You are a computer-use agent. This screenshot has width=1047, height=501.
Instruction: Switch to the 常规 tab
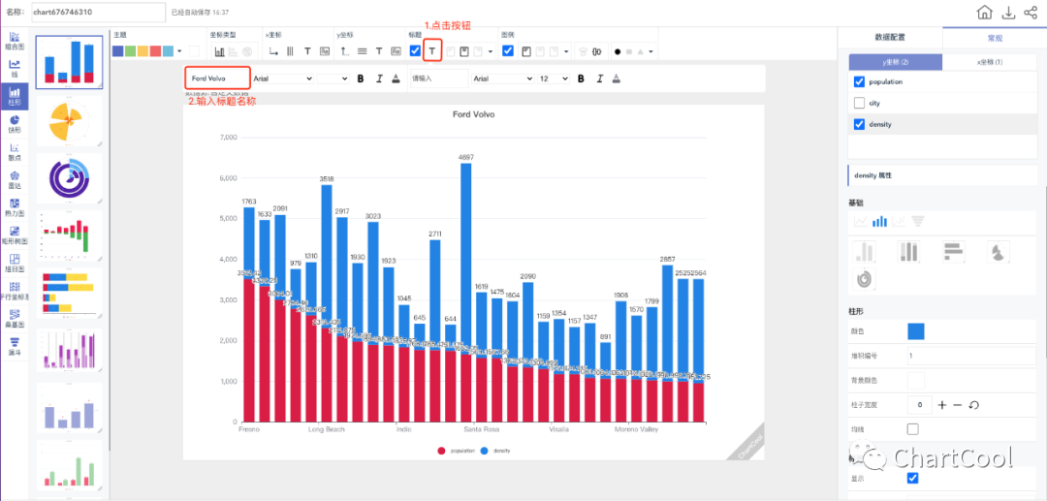pyautogui.click(x=994, y=38)
